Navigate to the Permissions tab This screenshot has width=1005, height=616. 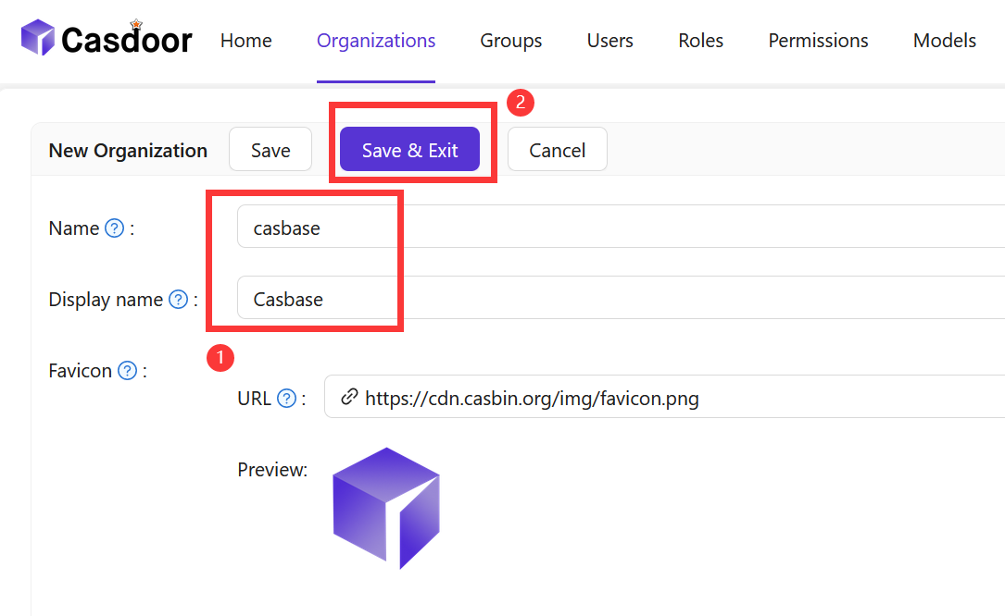[x=819, y=41]
